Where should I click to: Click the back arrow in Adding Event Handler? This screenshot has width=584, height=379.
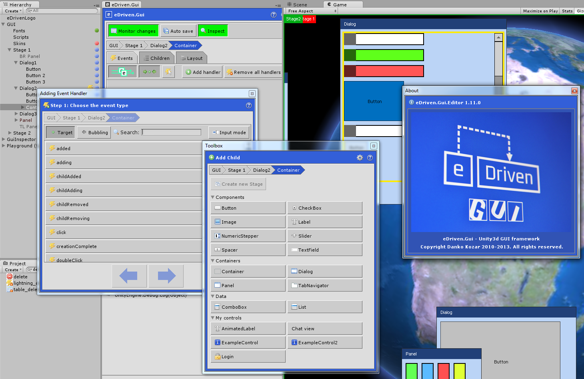[129, 276]
